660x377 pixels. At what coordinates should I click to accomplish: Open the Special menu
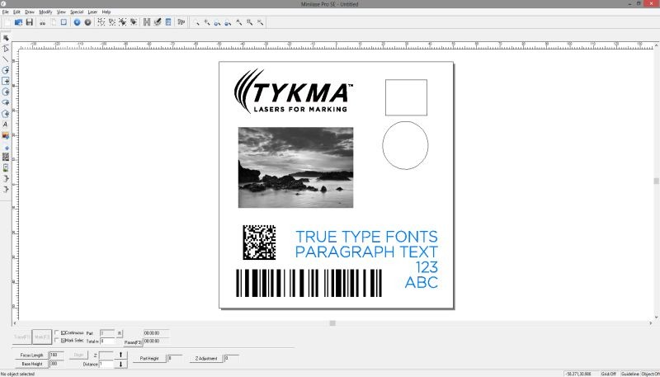click(77, 12)
